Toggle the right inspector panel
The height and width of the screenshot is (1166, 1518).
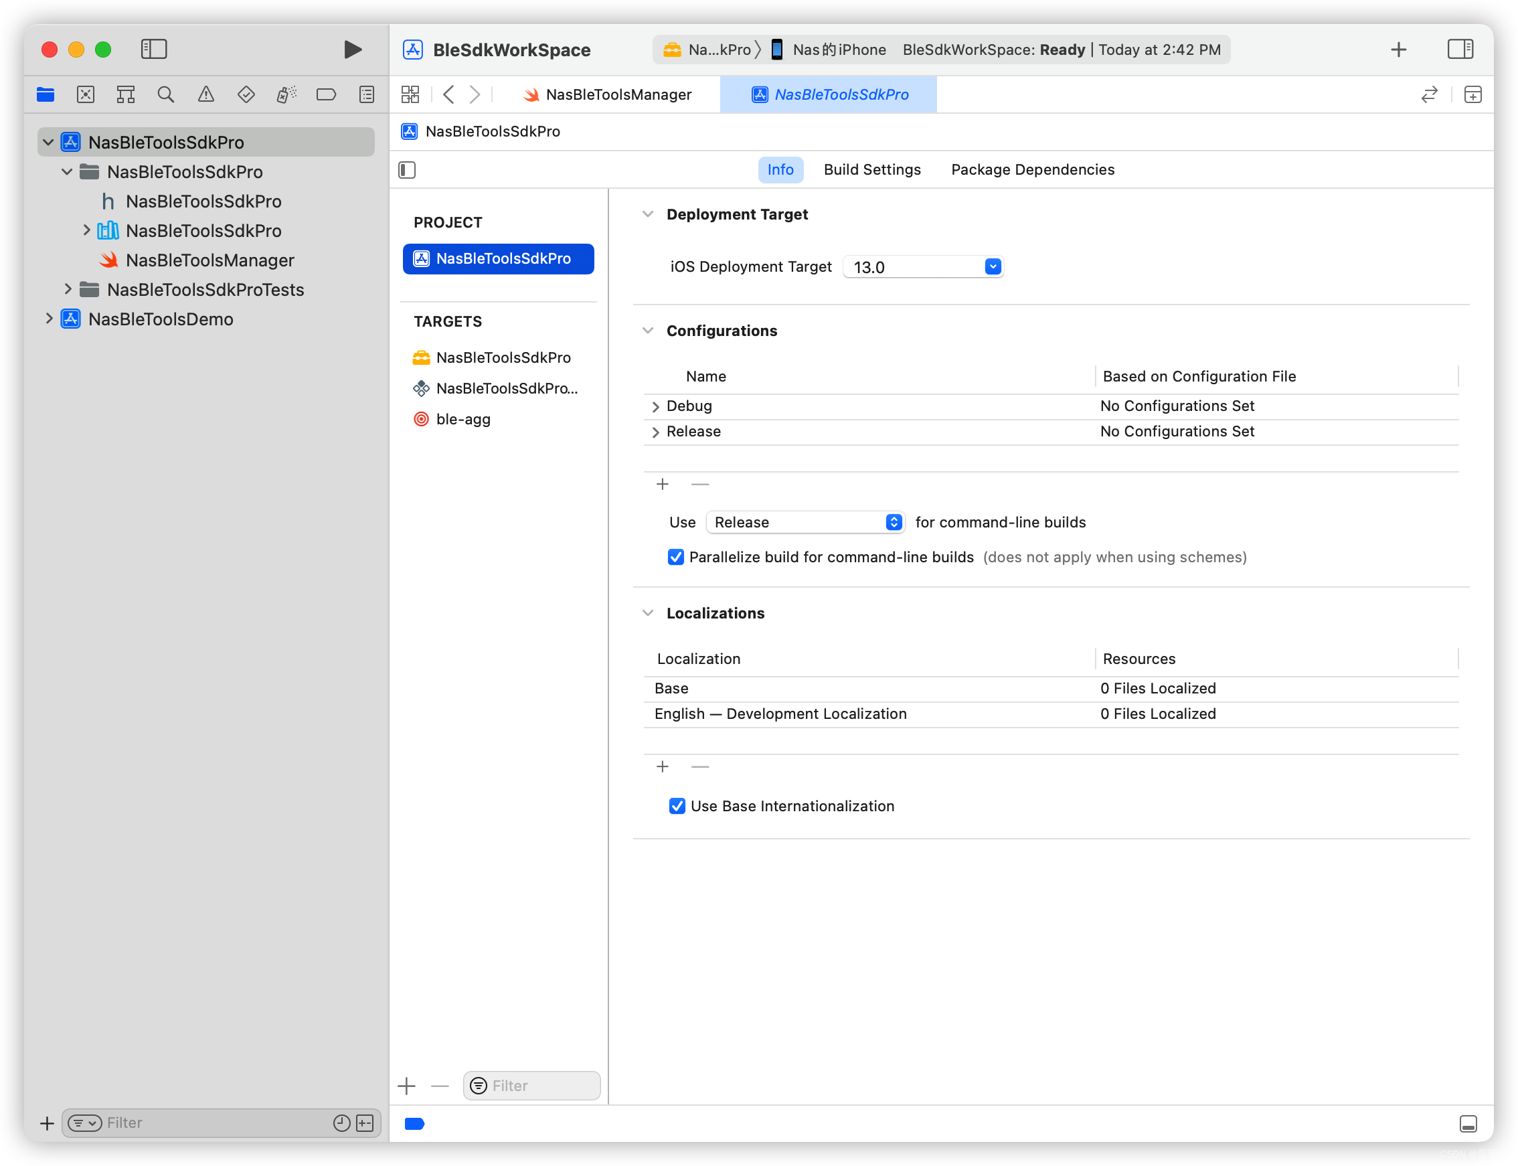1460,50
